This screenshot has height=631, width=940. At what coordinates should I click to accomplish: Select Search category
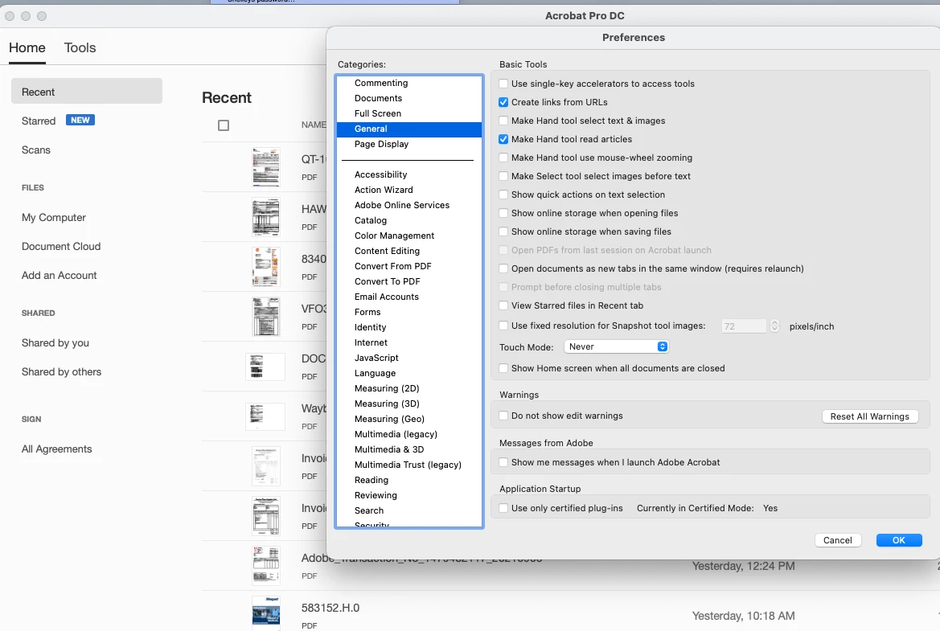point(409,510)
